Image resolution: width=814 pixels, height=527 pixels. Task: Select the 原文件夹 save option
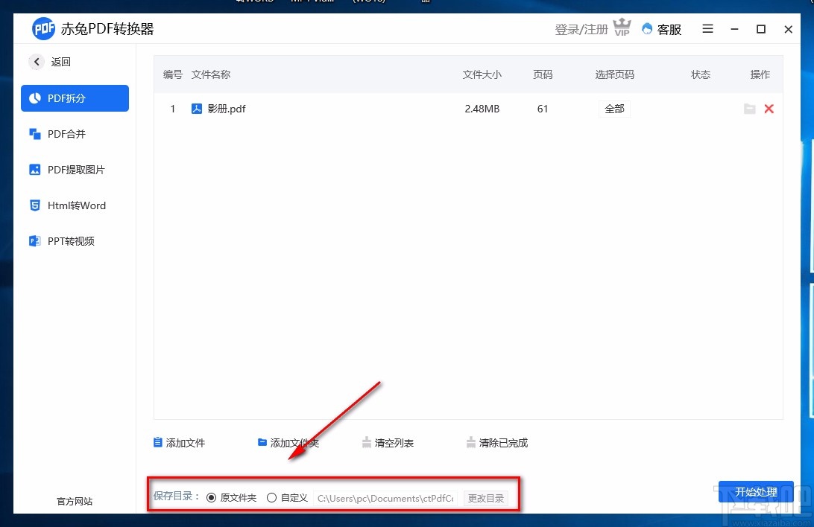point(212,497)
